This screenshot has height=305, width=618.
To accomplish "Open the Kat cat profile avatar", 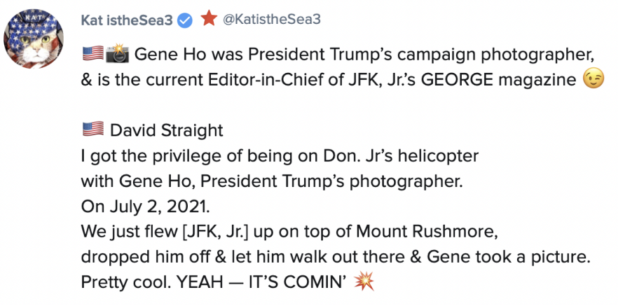I will click(x=34, y=38).
